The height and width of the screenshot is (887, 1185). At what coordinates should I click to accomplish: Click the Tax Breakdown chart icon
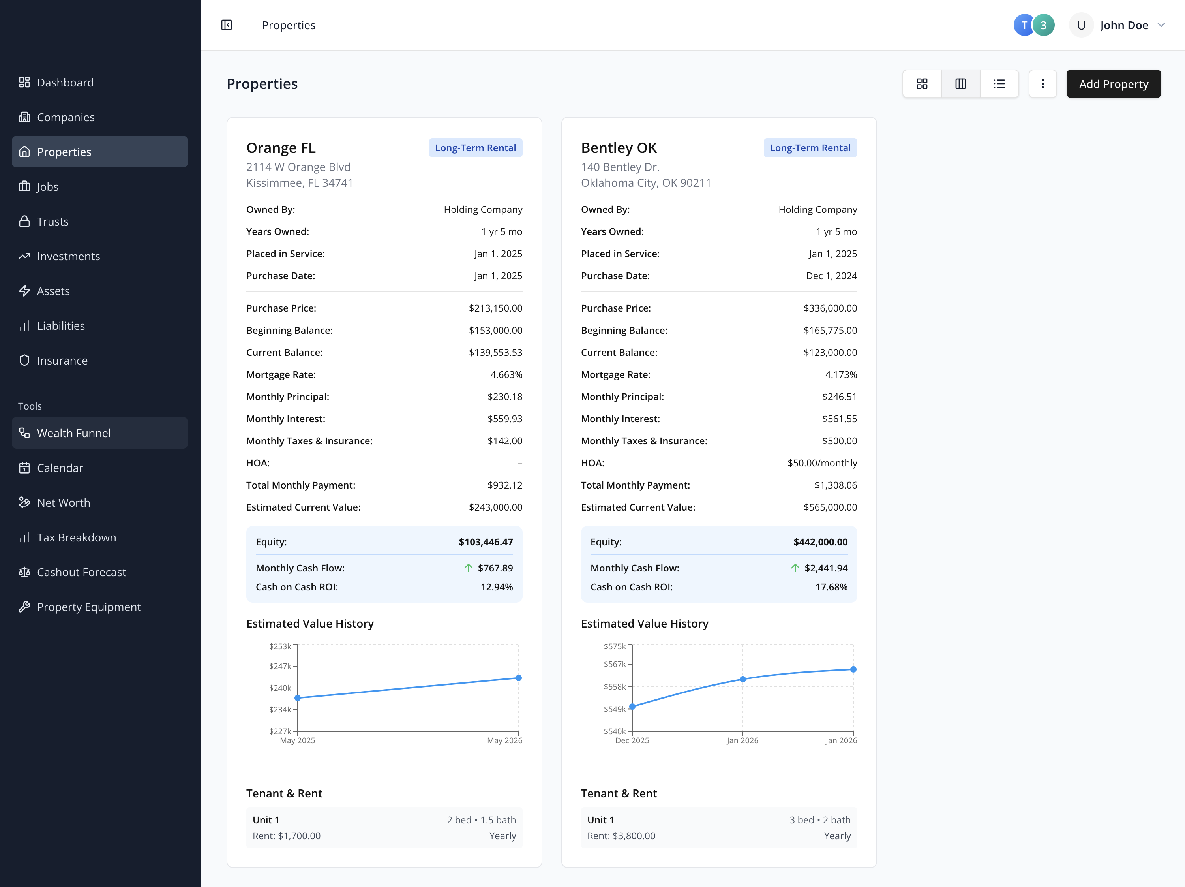click(x=24, y=537)
